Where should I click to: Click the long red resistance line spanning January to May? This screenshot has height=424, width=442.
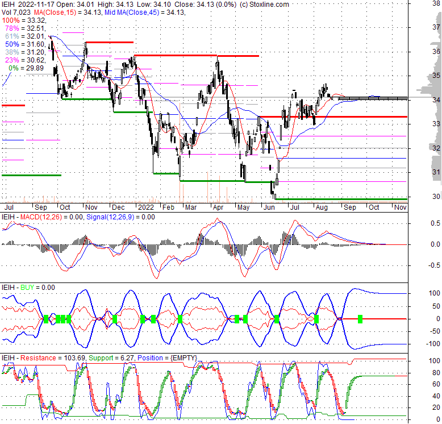[x=197, y=56]
